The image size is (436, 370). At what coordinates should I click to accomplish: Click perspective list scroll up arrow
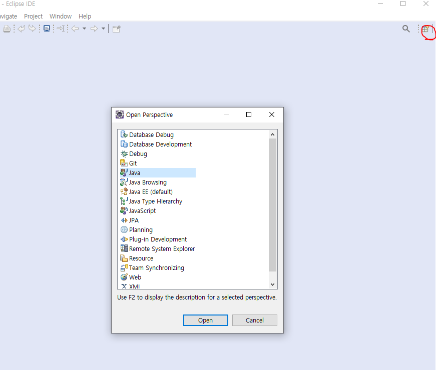click(272, 134)
